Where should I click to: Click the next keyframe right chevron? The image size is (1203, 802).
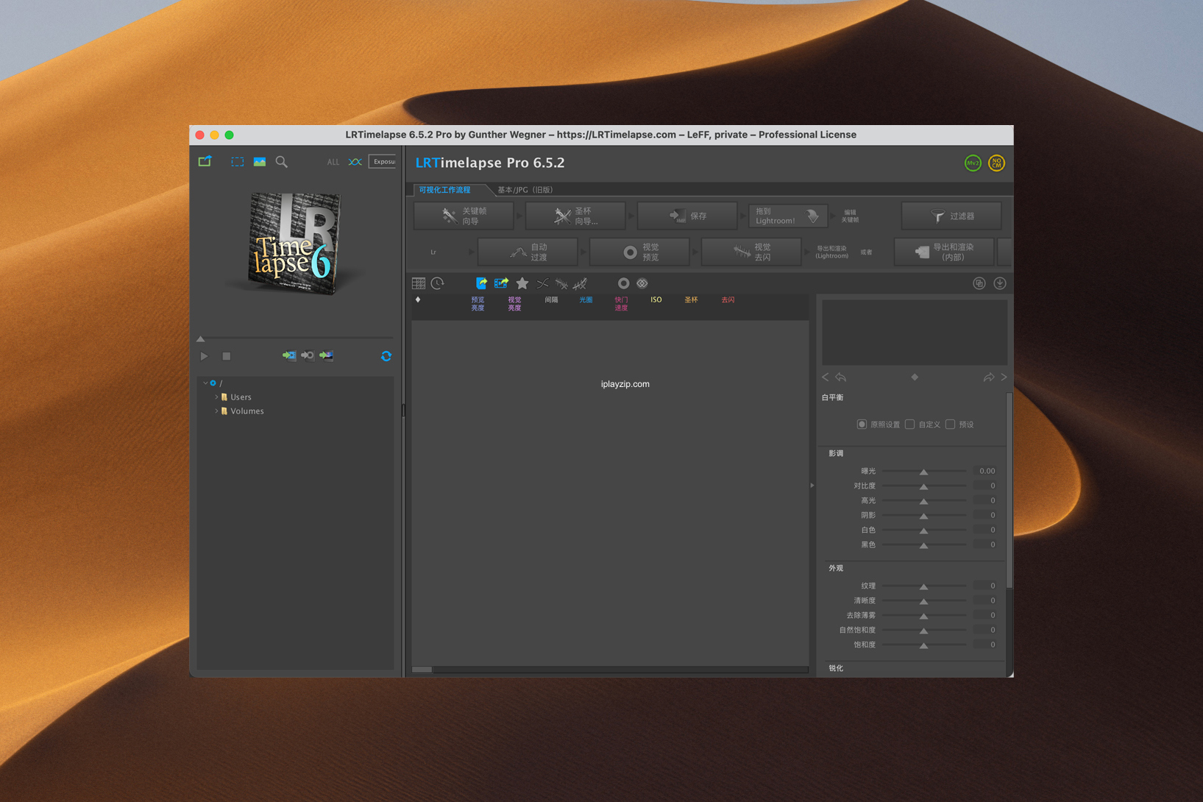1004,377
